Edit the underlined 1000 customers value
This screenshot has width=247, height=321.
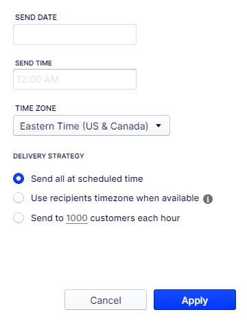pyautogui.click(x=77, y=218)
